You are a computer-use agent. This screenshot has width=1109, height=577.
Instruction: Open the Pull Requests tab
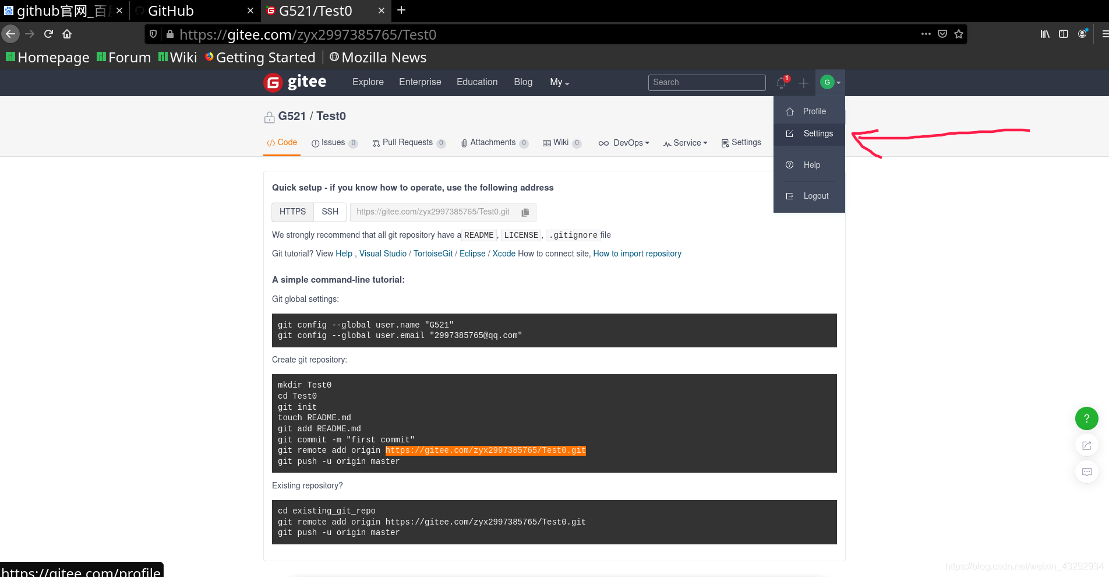pyautogui.click(x=409, y=143)
